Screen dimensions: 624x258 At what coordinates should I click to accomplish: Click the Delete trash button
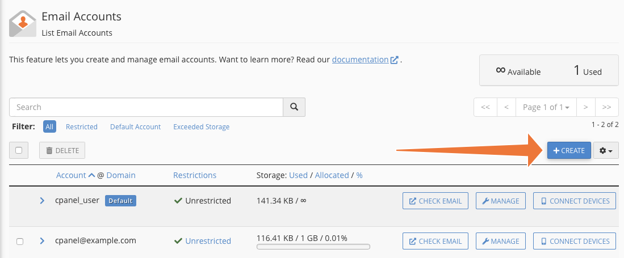click(62, 150)
